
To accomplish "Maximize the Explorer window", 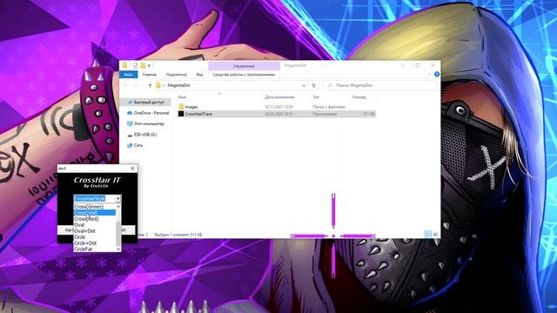I will [418, 65].
